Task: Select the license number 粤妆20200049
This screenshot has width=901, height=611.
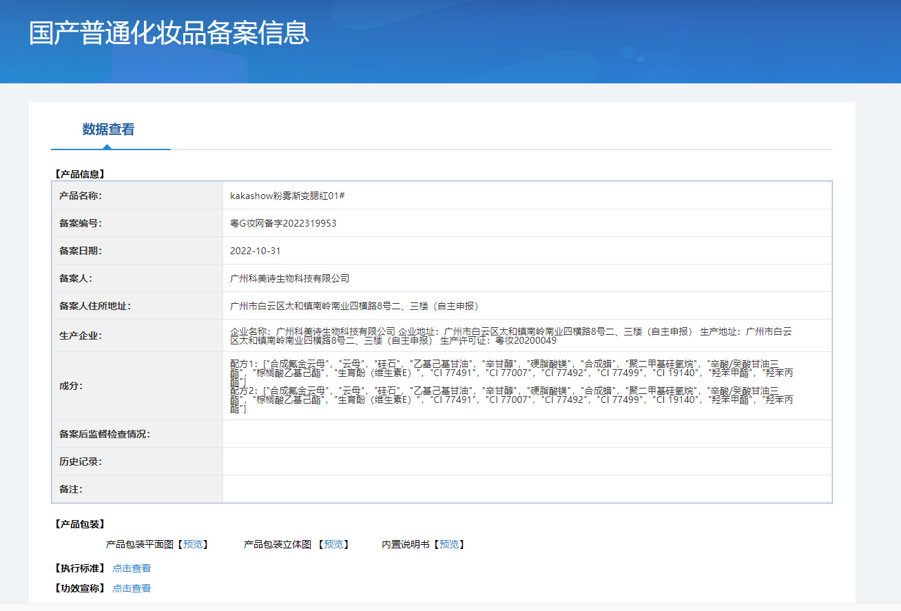Action: pos(526,340)
